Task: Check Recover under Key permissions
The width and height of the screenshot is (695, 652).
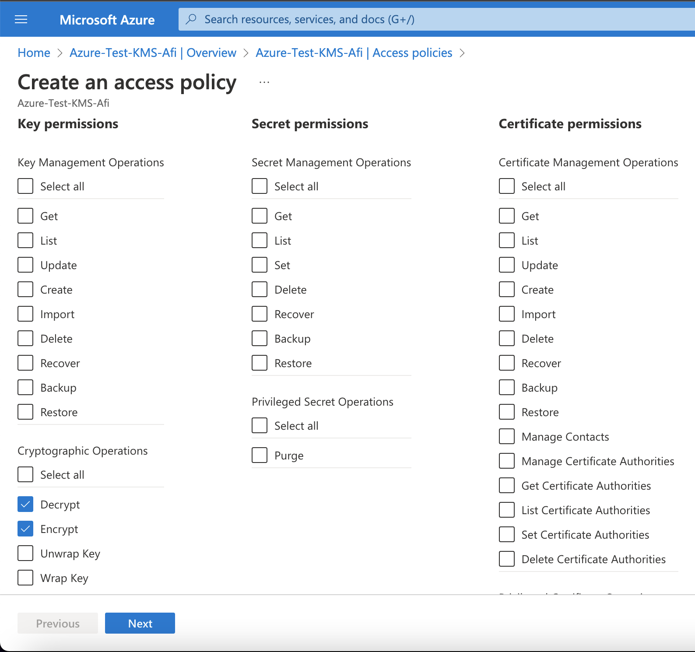Action: click(25, 363)
